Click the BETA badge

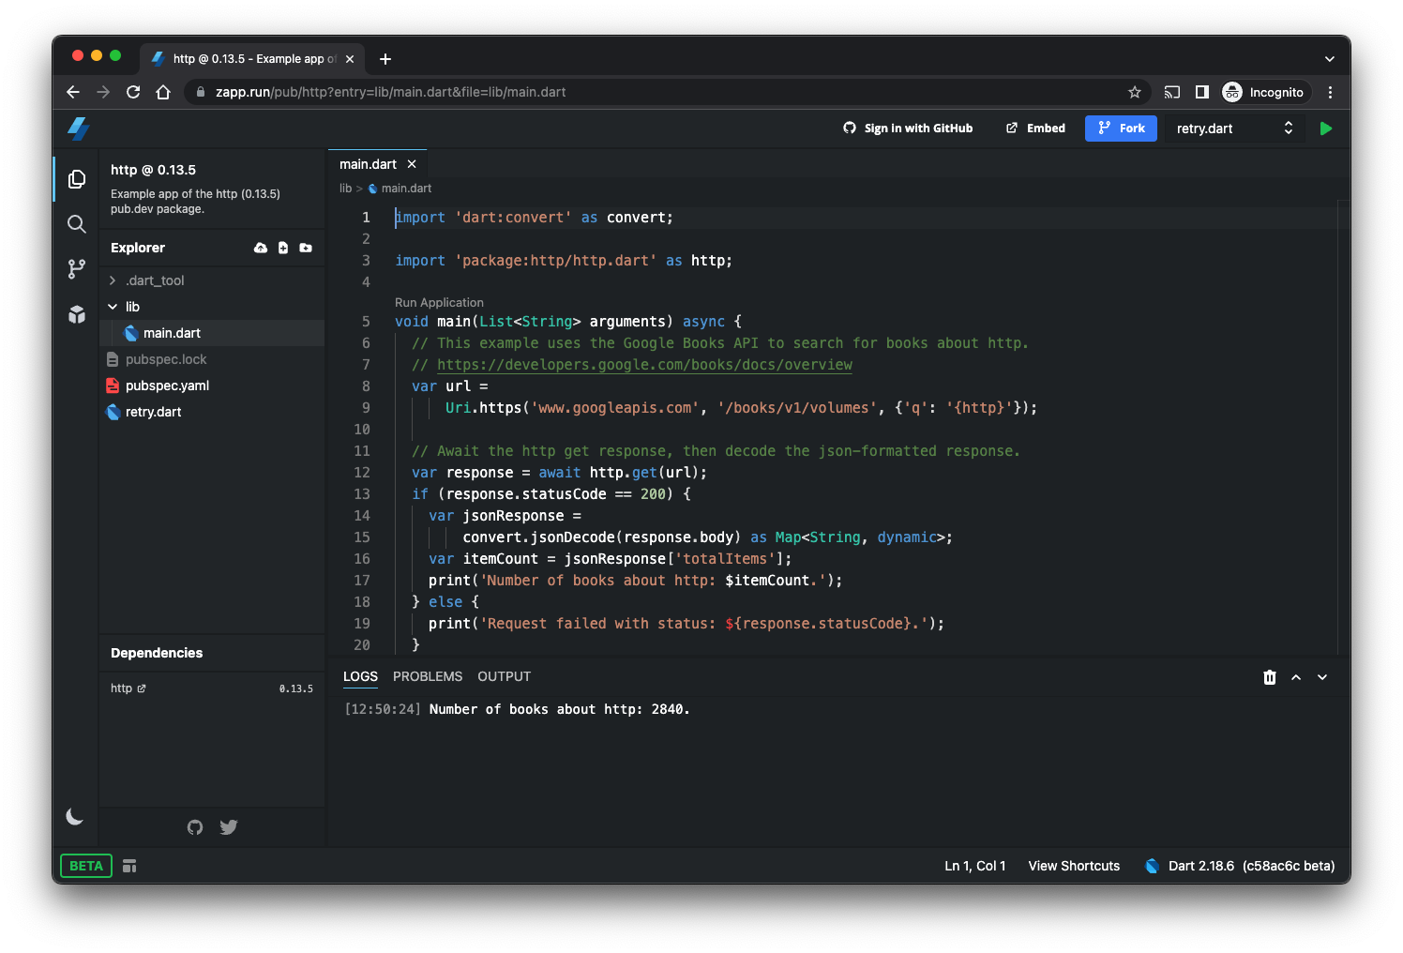86,866
